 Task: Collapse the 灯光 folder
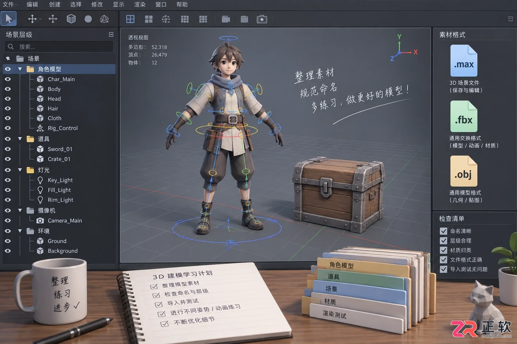pos(20,170)
